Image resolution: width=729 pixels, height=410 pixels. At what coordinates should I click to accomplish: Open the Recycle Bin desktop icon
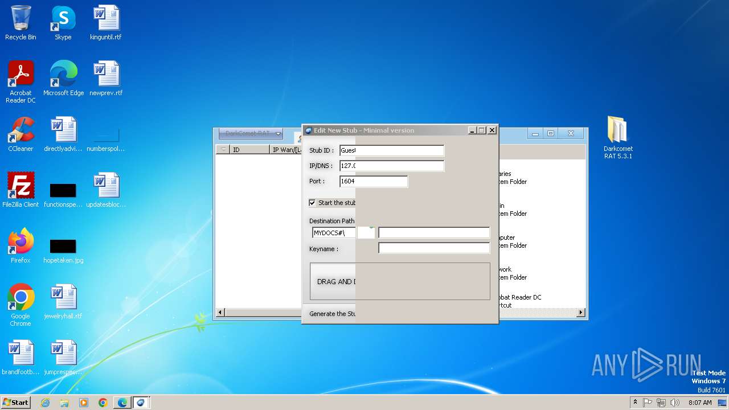coord(21,23)
